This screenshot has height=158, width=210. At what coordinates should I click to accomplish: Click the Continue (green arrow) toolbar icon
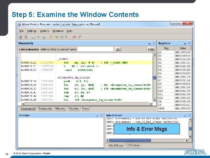tap(56, 37)
